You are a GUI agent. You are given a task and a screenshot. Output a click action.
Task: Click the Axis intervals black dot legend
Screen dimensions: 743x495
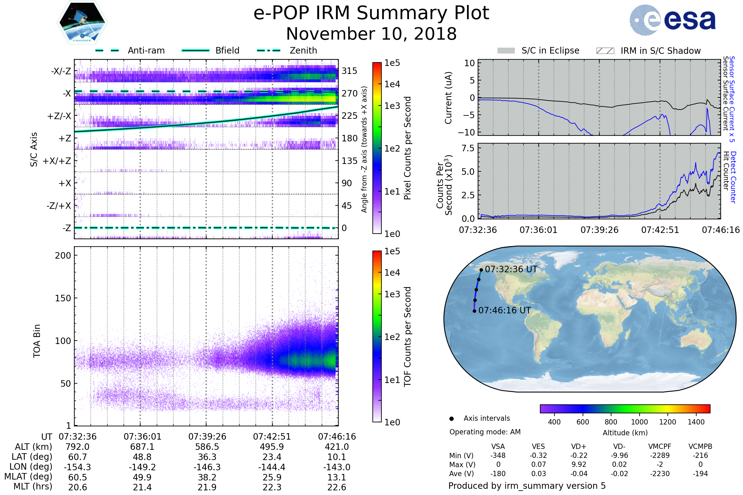pos(451,419)
